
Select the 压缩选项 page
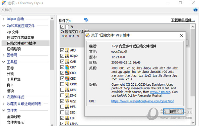point(14,49)
